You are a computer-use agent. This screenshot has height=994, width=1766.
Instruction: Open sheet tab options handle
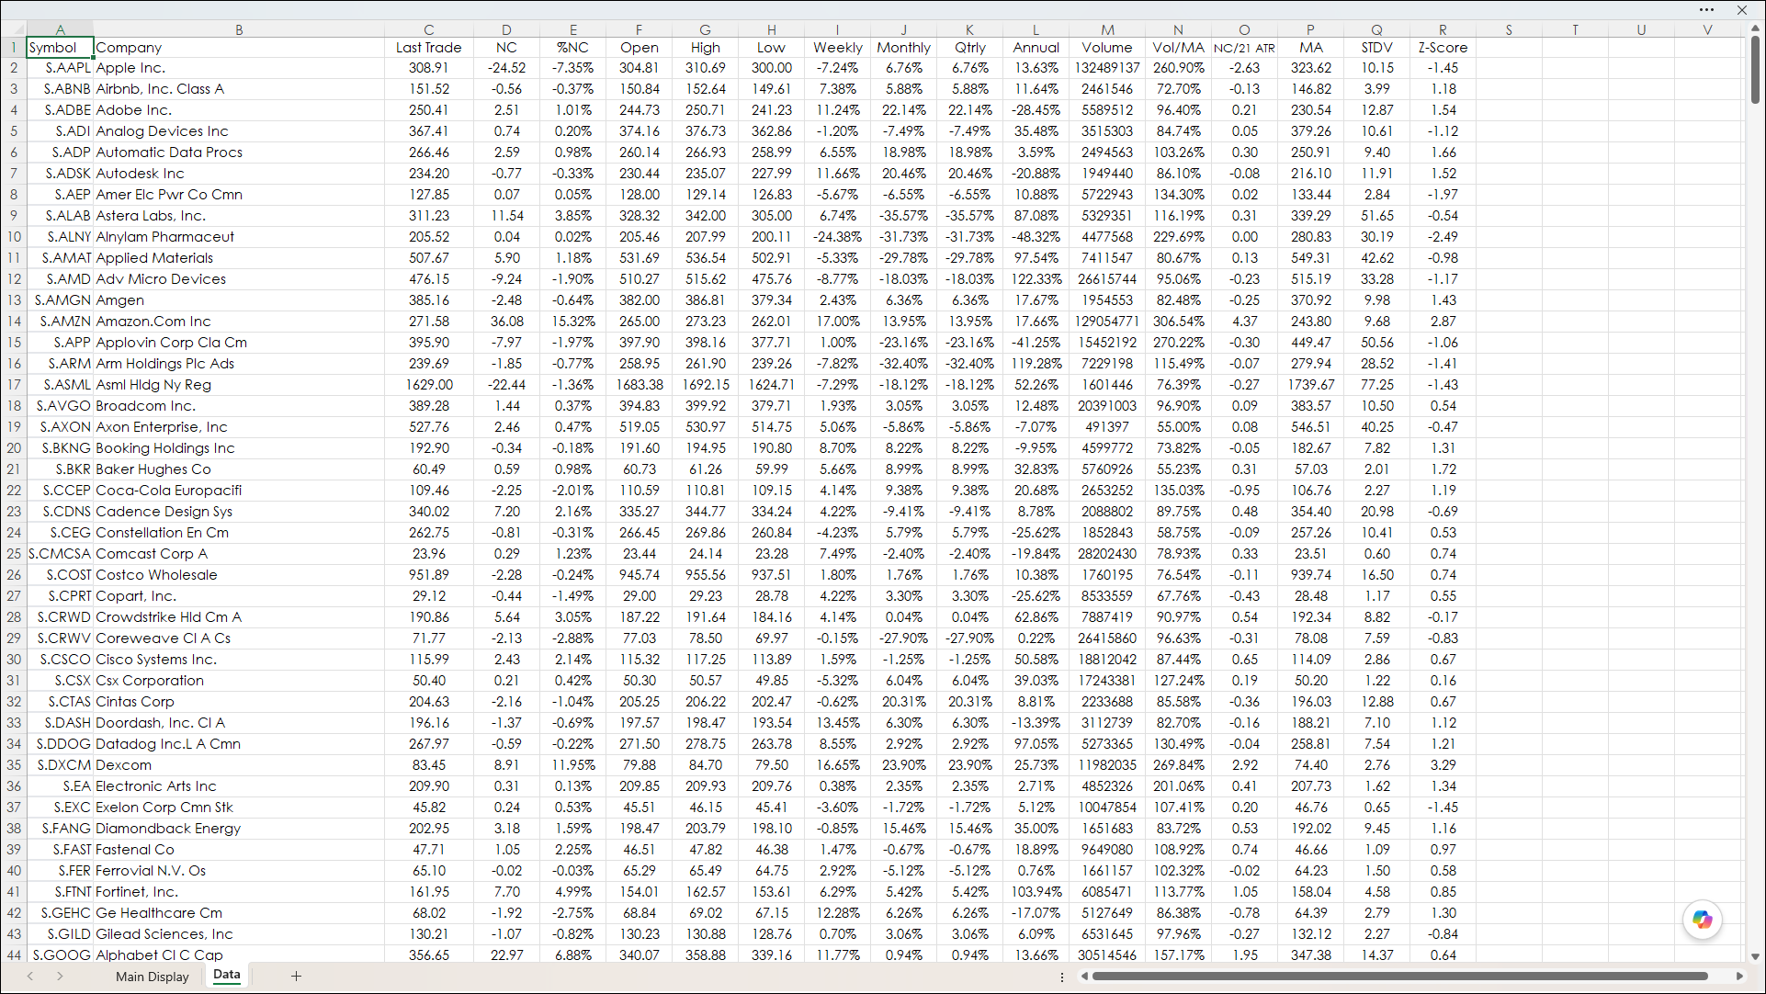tap(1062, 977)
